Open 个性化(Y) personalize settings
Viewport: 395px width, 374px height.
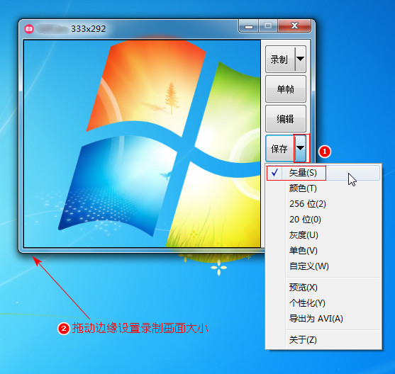point(323,302)
